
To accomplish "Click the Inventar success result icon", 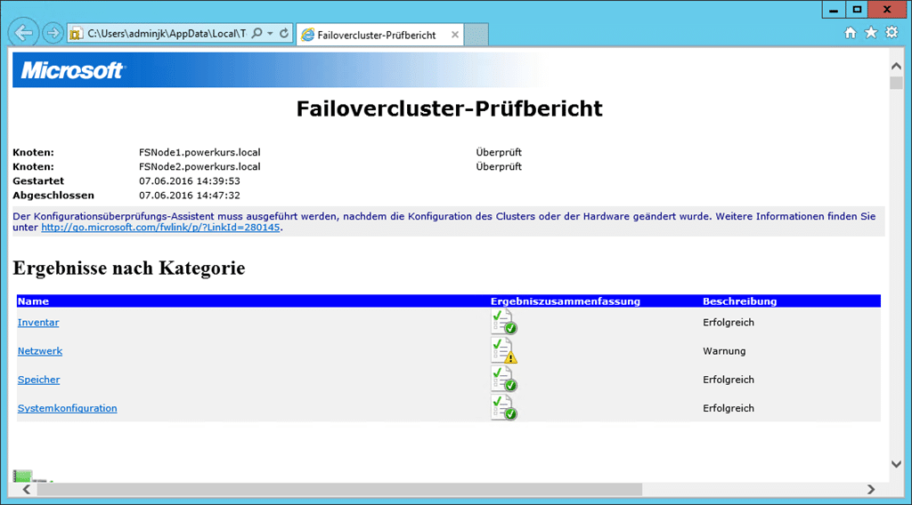I will coord(503,322).
